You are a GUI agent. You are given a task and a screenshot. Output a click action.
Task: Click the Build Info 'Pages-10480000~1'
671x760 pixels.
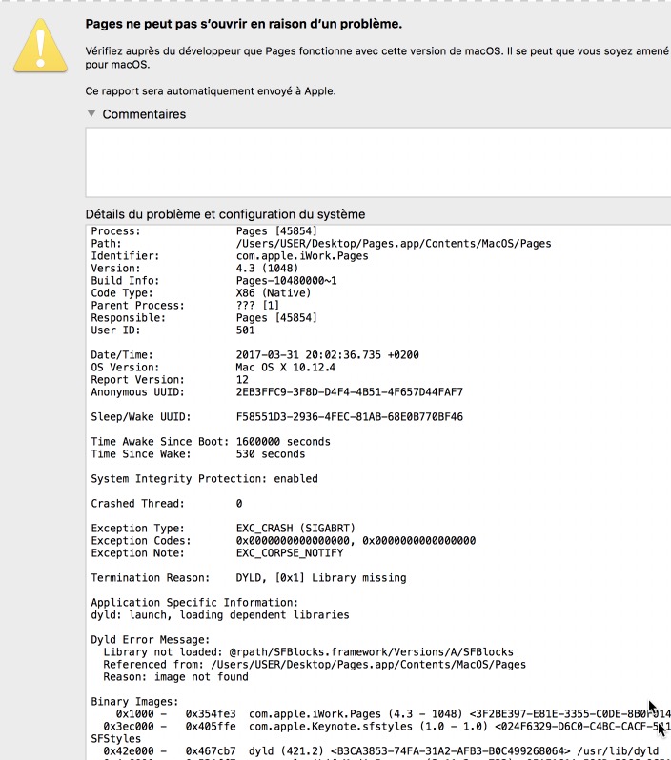pyautogui.click(x=286, y=281)
